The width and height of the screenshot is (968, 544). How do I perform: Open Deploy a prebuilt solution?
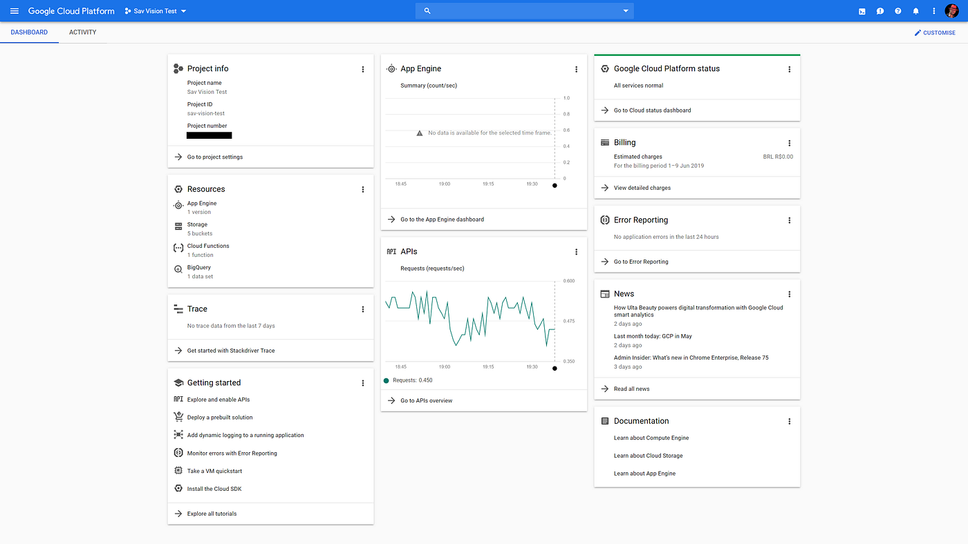click(x=220, y=417)
